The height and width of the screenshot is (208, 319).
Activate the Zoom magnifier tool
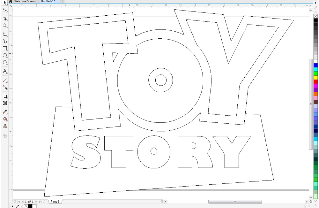click(5, 26)
